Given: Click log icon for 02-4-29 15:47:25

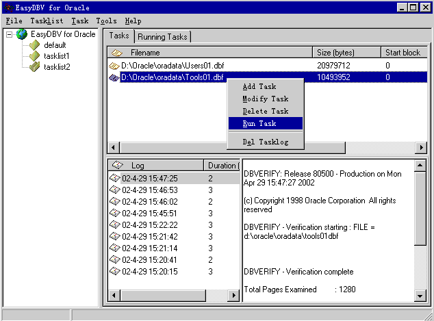Looking at the screenshot, I should pyautogui.click(x=114, y=178).
